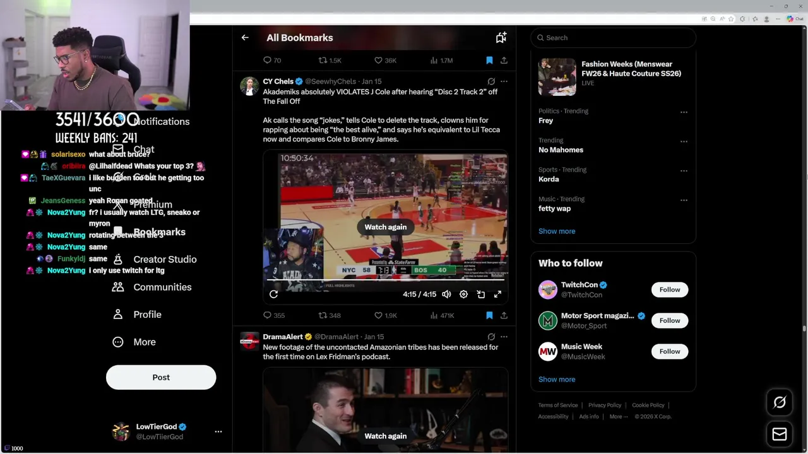Screen dimensions: 808x454
Task: Go back with the arrow beside All Bookmarks
Action: 245,38
